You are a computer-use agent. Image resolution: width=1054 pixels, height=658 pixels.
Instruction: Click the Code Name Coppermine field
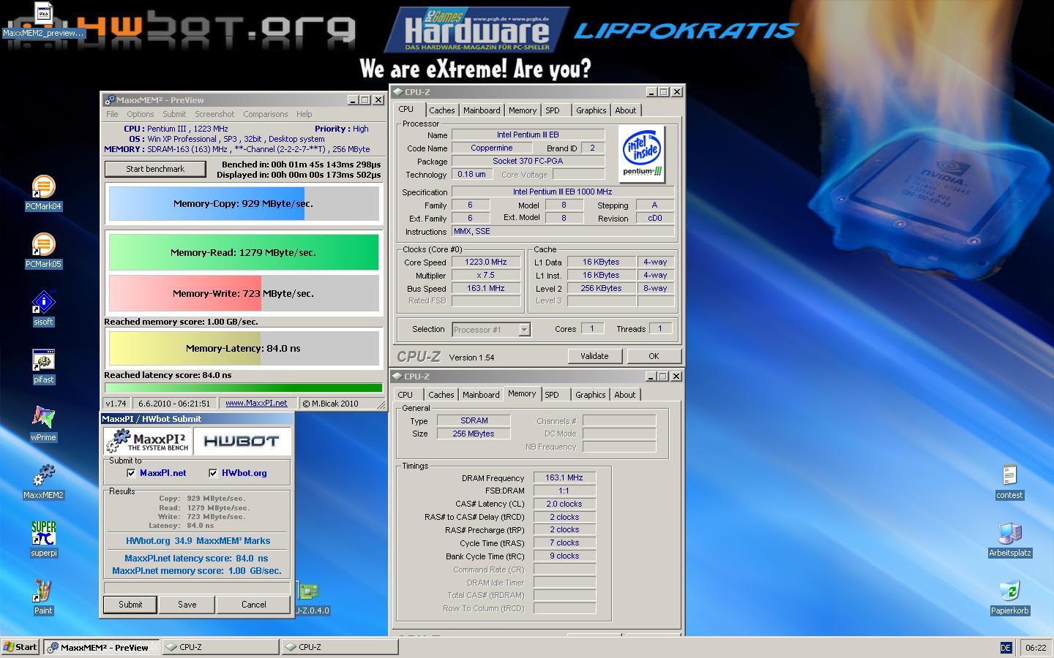[x=492, y=148]
